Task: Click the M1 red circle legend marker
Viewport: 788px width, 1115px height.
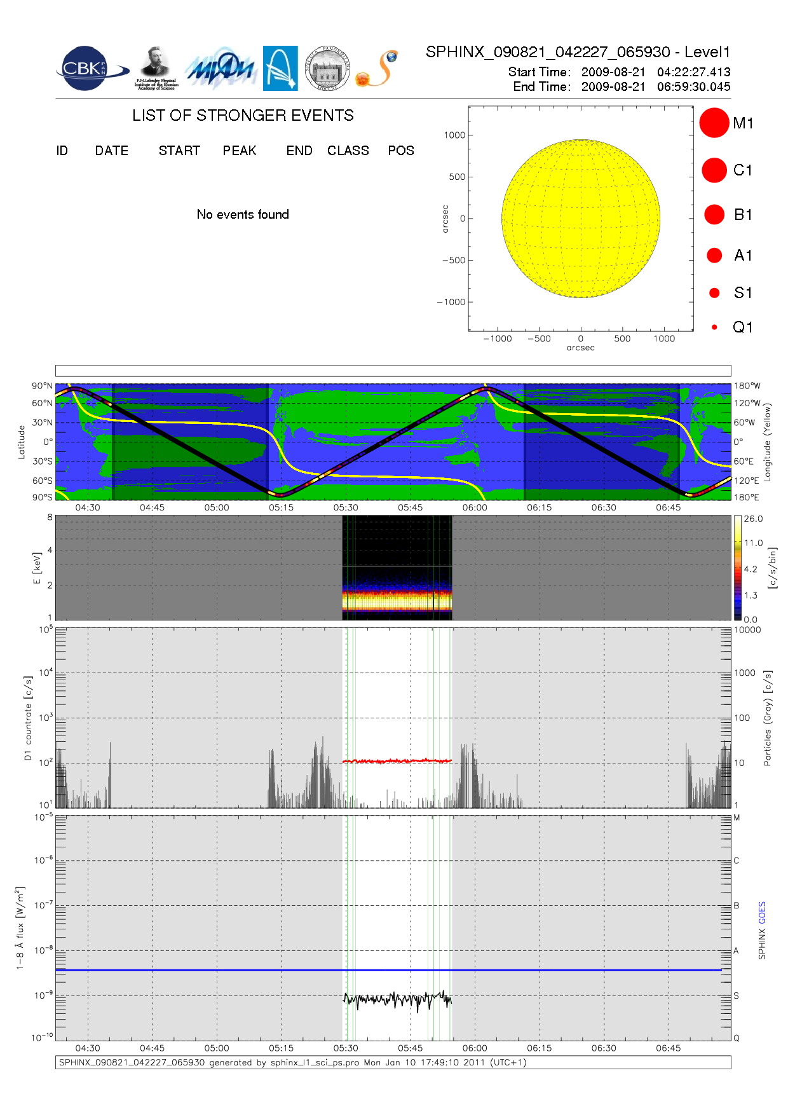Action: tap(714, 123)
